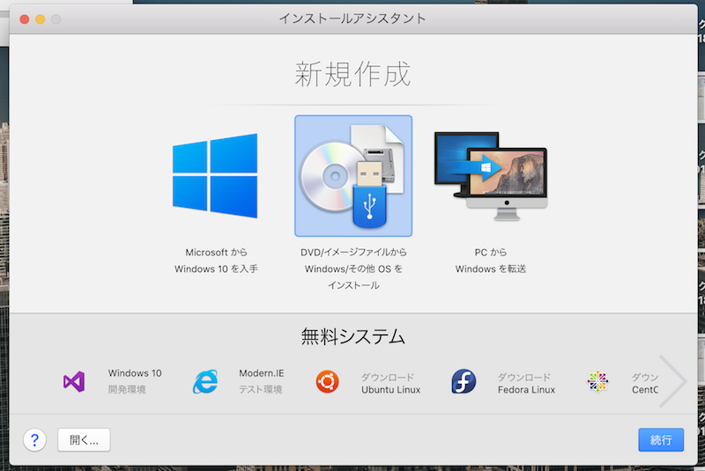Click the Visual Studio dev environment icon

pos(74,382)
